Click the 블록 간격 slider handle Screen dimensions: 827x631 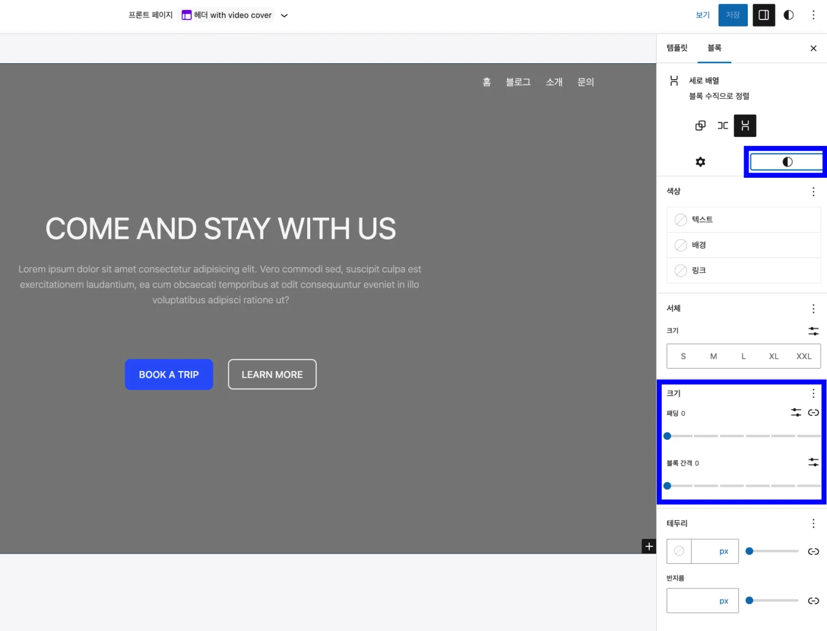pos(668,486)
